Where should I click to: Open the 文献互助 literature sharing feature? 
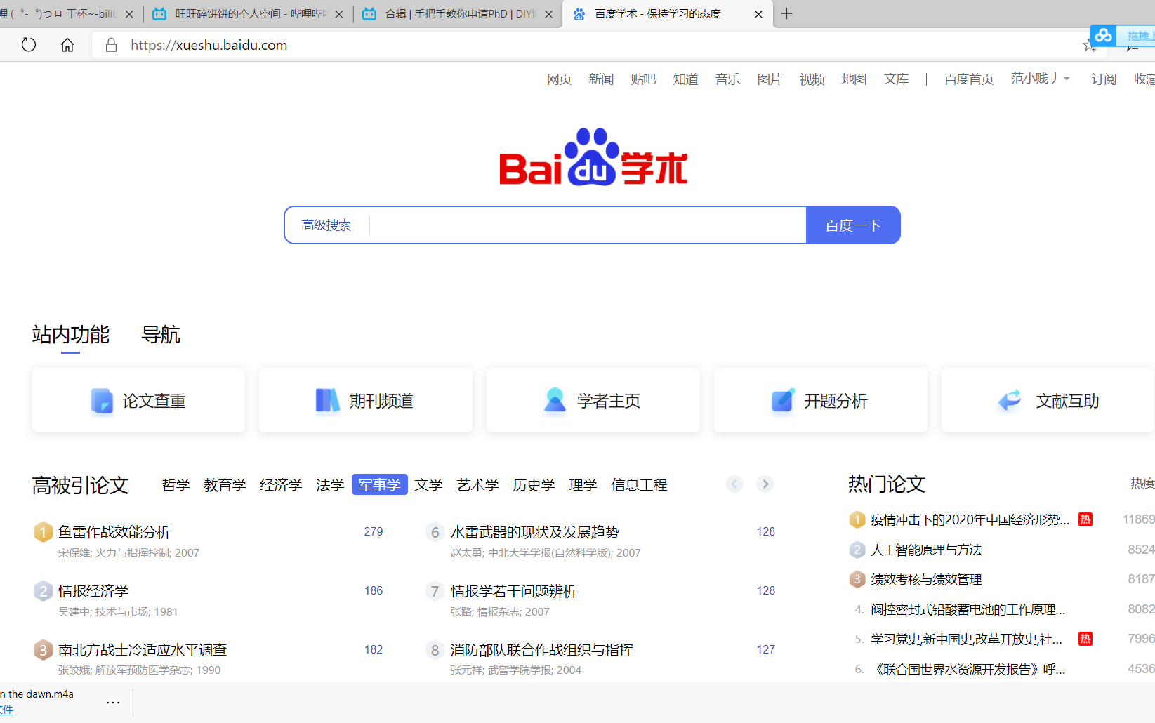tap(1046, 400)
